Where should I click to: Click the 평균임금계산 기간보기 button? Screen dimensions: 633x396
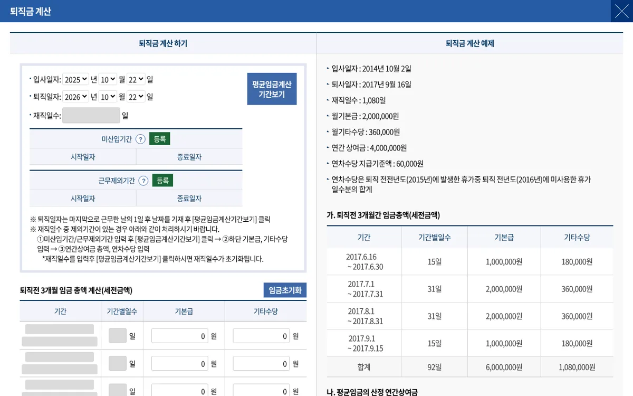pyautogui.click(x=272, y=89)
